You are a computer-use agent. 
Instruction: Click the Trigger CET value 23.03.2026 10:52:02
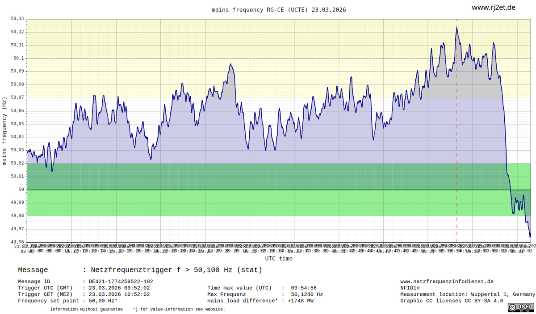[x=120, y=294]
